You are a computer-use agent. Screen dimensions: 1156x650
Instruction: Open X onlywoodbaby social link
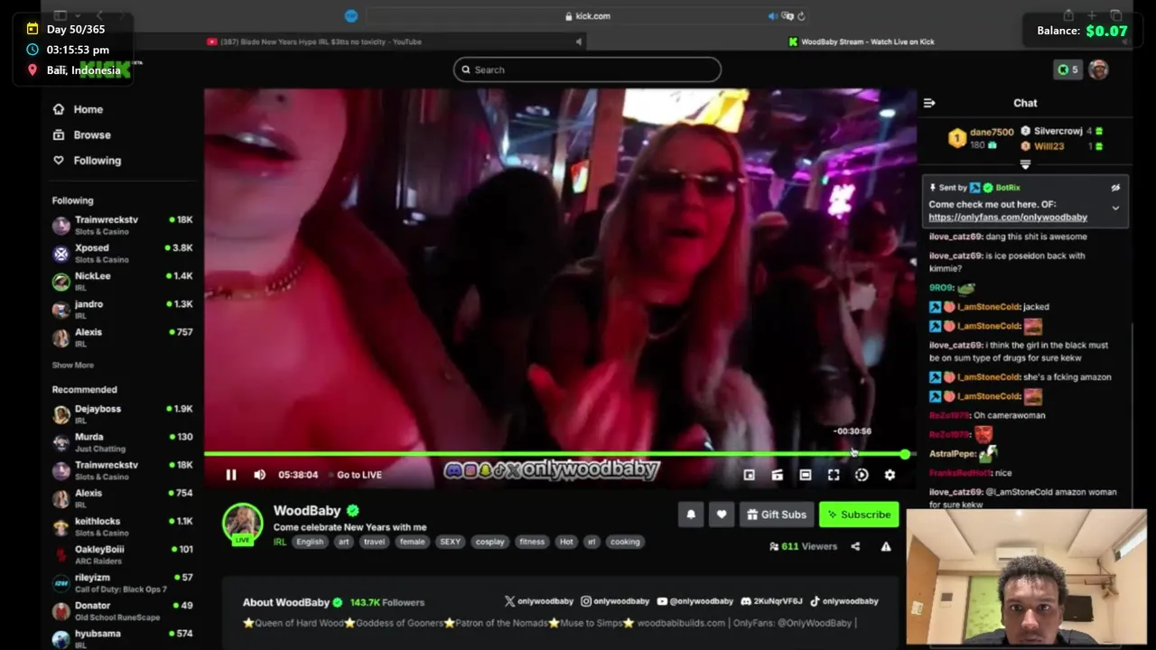coord(539,601)
